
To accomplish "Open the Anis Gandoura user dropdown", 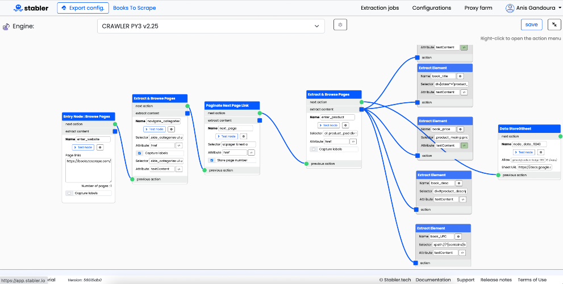I will point(533,7).
